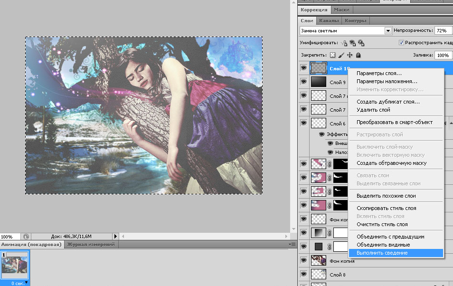Screen dimensions: 453x286
Task: Click the canvas vertical scrollbar down arrow
Action: pyautogui.click(x=293, y=229)
